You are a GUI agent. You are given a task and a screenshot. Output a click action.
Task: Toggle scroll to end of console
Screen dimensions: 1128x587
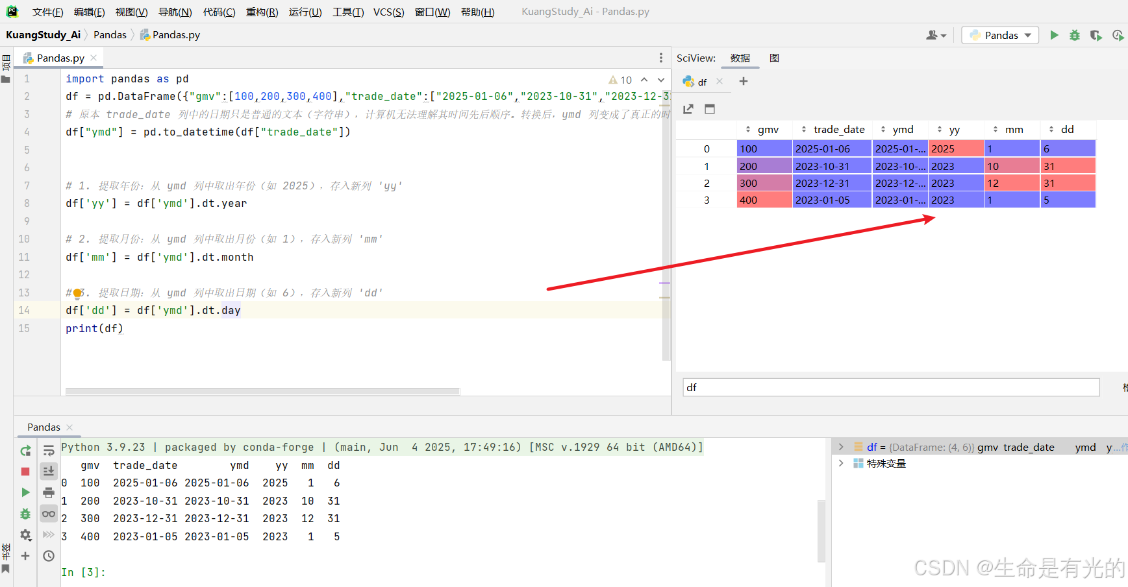pos(49,471)
